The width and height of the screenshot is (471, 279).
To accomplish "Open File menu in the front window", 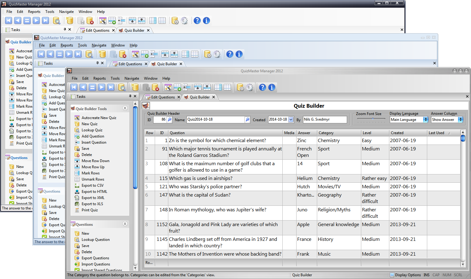I will [75, 78].
